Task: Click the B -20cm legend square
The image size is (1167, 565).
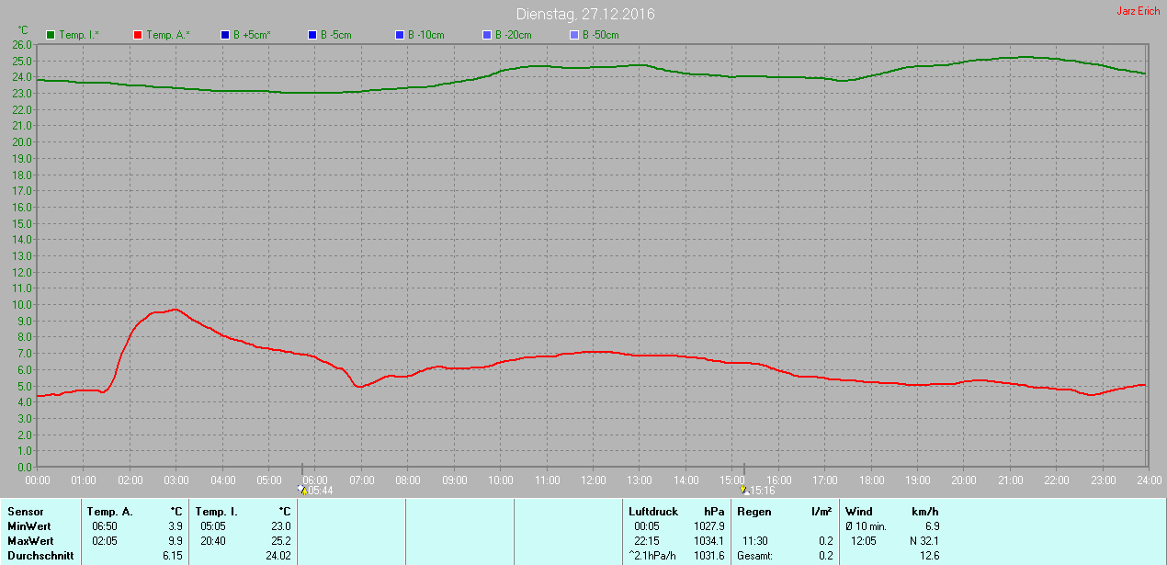Action: (487, 35)
